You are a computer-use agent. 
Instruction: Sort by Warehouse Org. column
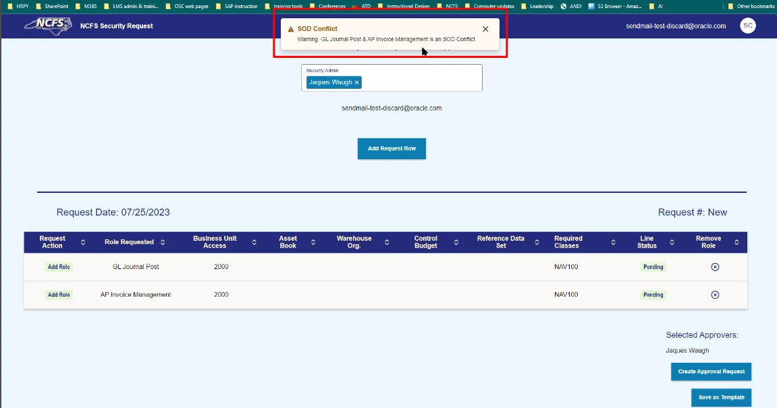coord(387,242)
